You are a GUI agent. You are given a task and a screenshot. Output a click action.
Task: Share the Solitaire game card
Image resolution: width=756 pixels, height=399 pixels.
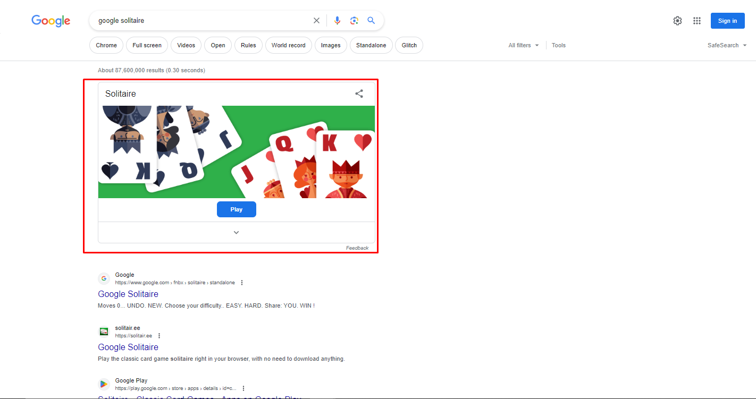coord(359,94)
